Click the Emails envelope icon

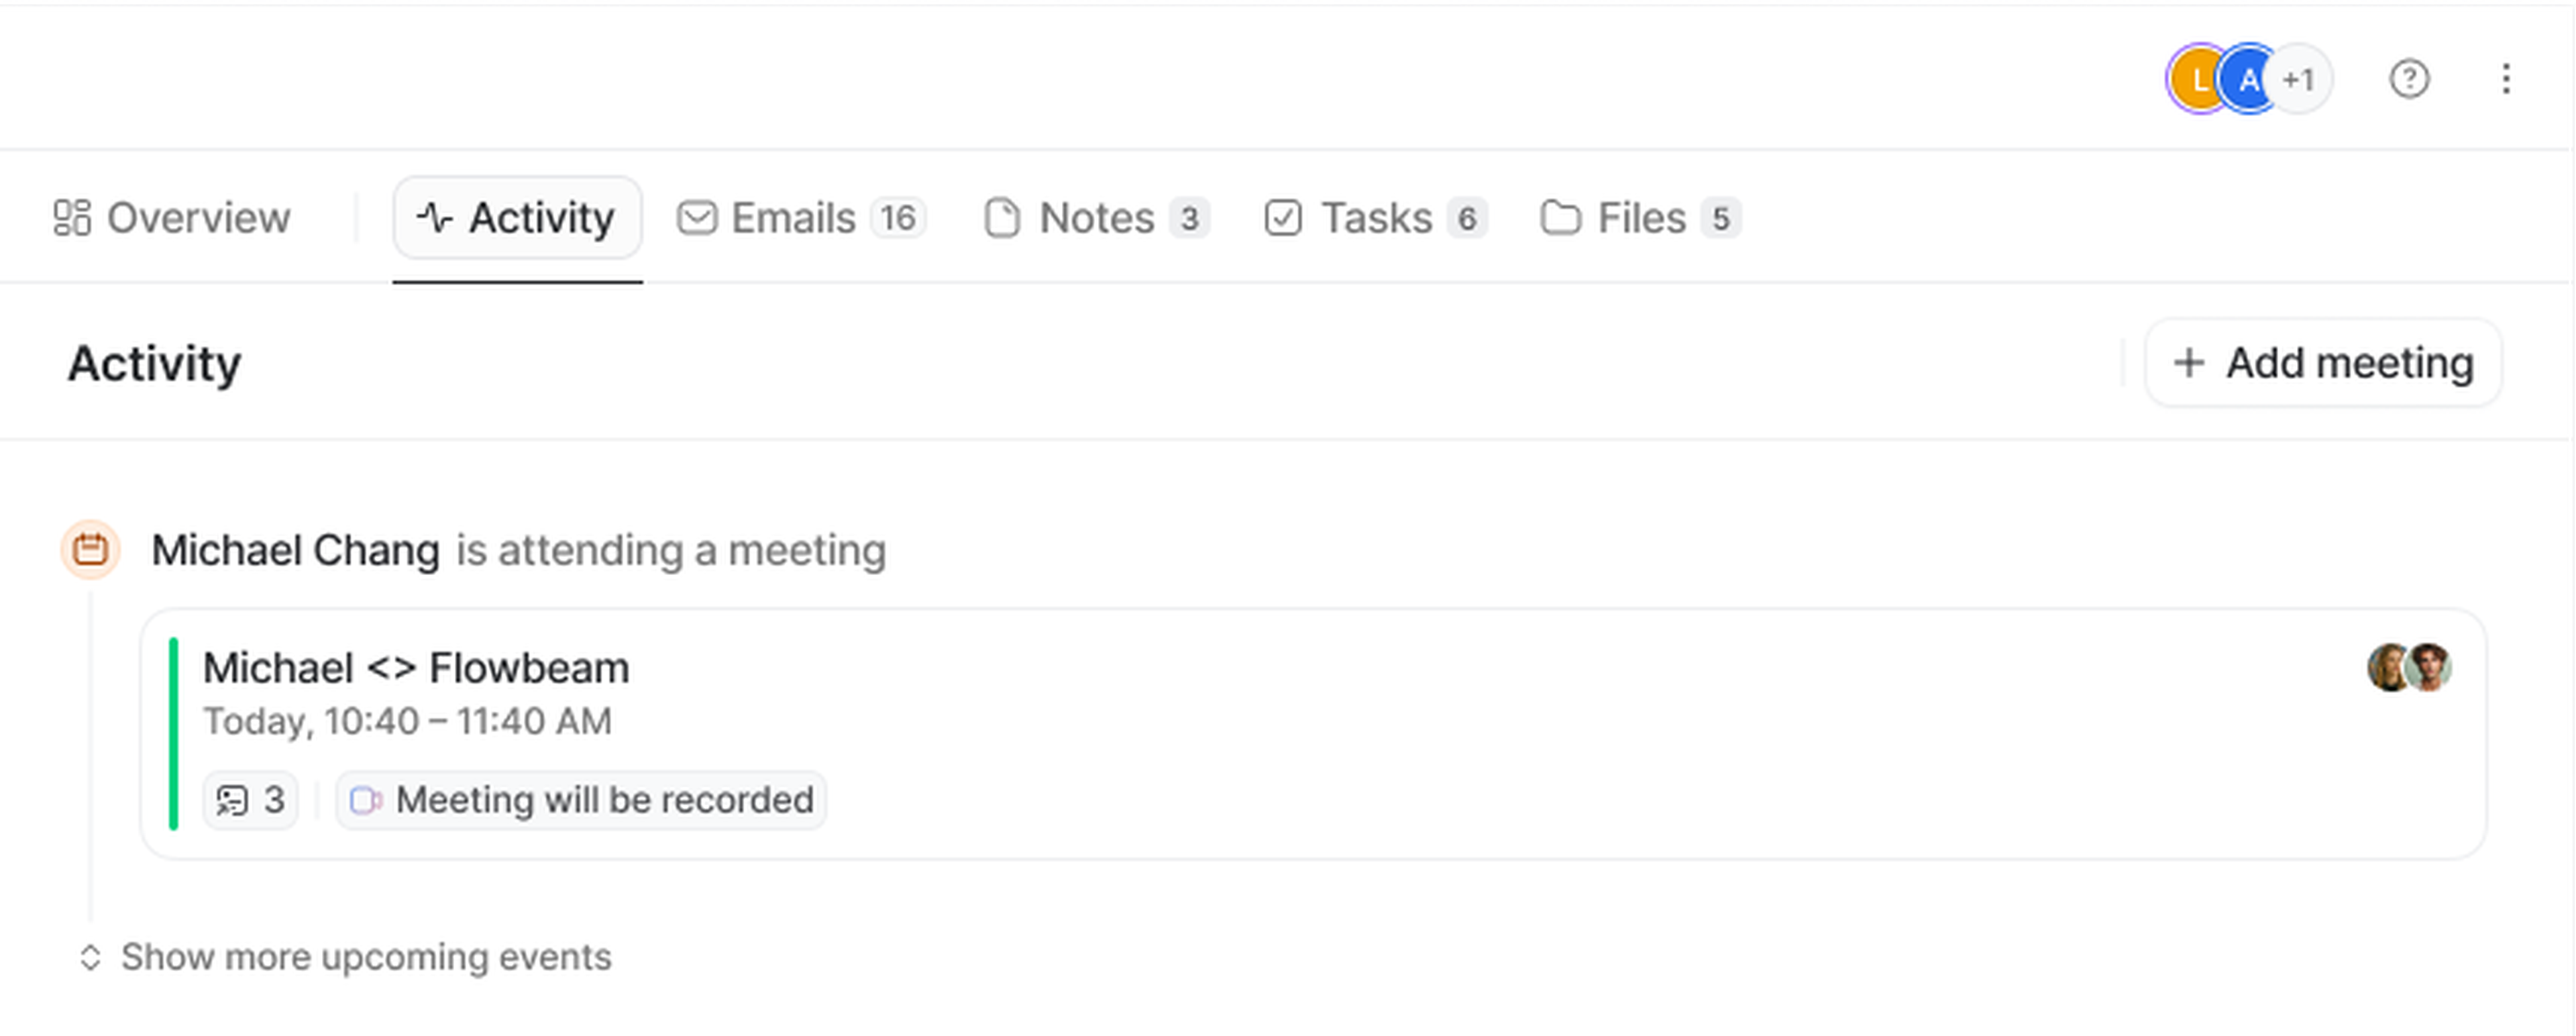[x=698, y=217]
